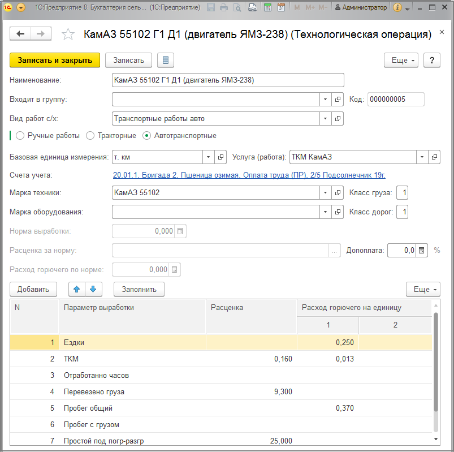The image size is (454, 452).
Task: Move table row down with blue arrow
Action: (x=93, y=289)
